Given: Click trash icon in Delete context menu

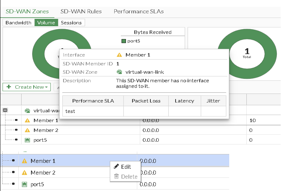Looking at the screenshot, I should [116, 176].
